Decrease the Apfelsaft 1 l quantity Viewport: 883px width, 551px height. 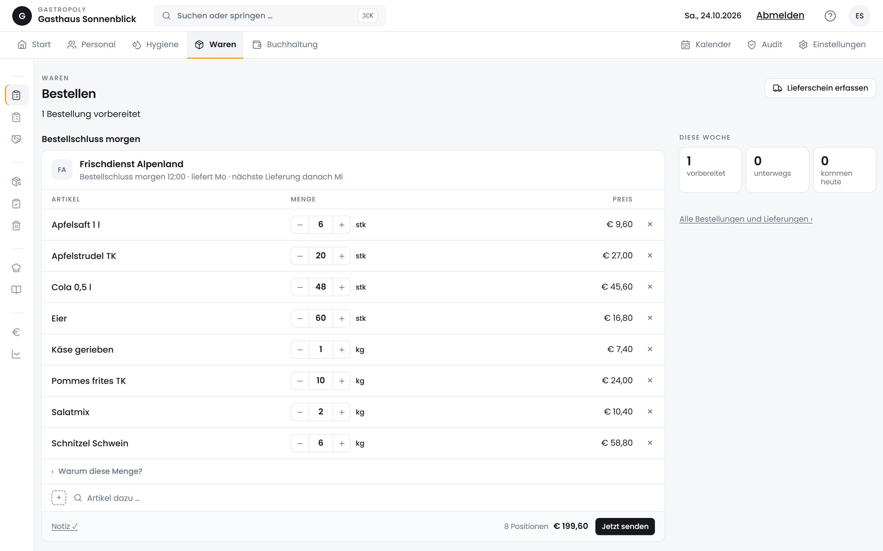[x=300, y=224]
